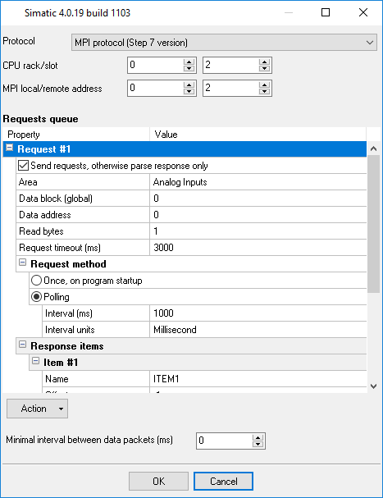This screenshot has width=383, height=498.
Task: Edit the Interval (ms) value 1000
Action: (258, 313)
